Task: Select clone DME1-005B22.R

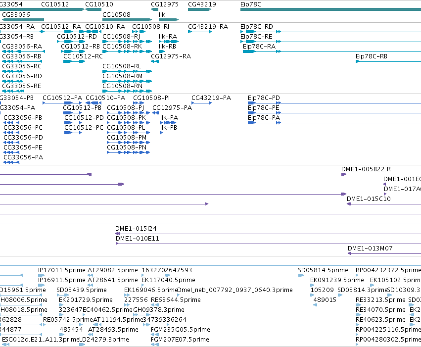Action: (366, 169)
